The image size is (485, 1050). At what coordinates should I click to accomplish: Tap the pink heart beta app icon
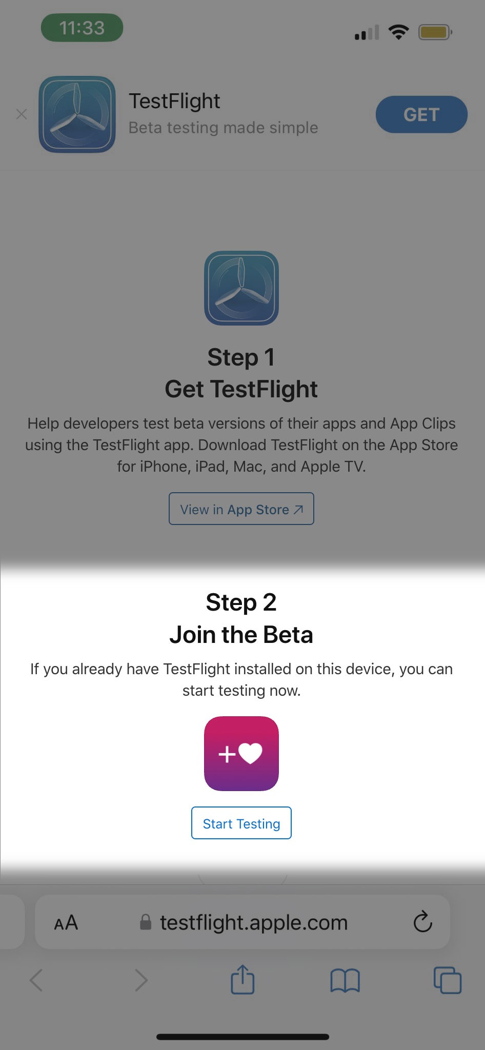(x=241, y=754)
